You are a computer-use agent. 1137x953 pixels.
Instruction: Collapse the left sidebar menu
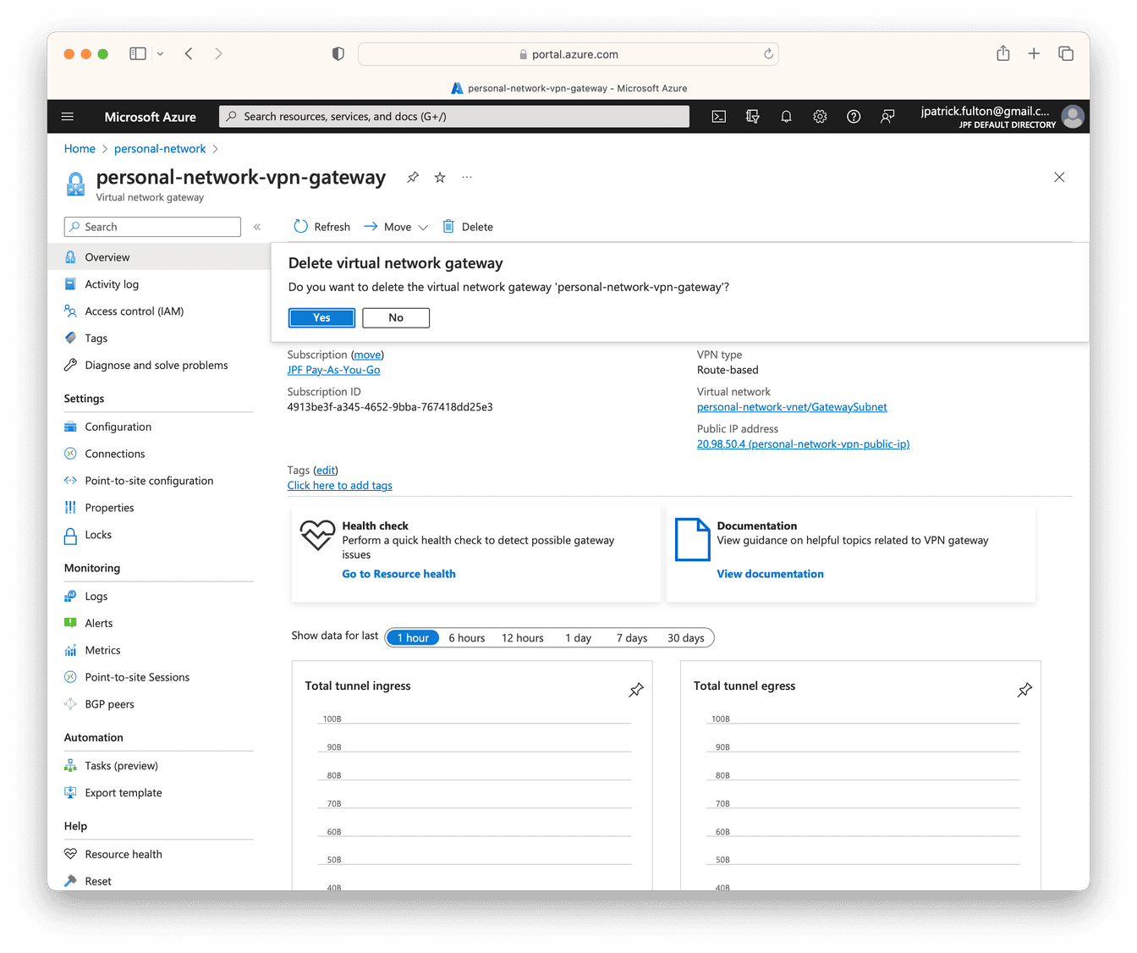[x=257, y=227]
